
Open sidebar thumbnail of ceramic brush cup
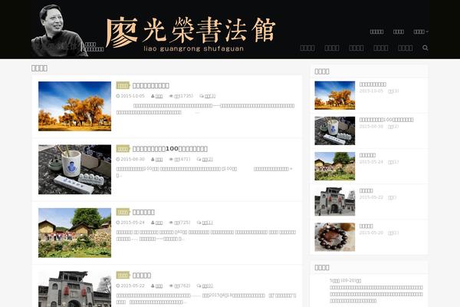click(x=335, y=130)
